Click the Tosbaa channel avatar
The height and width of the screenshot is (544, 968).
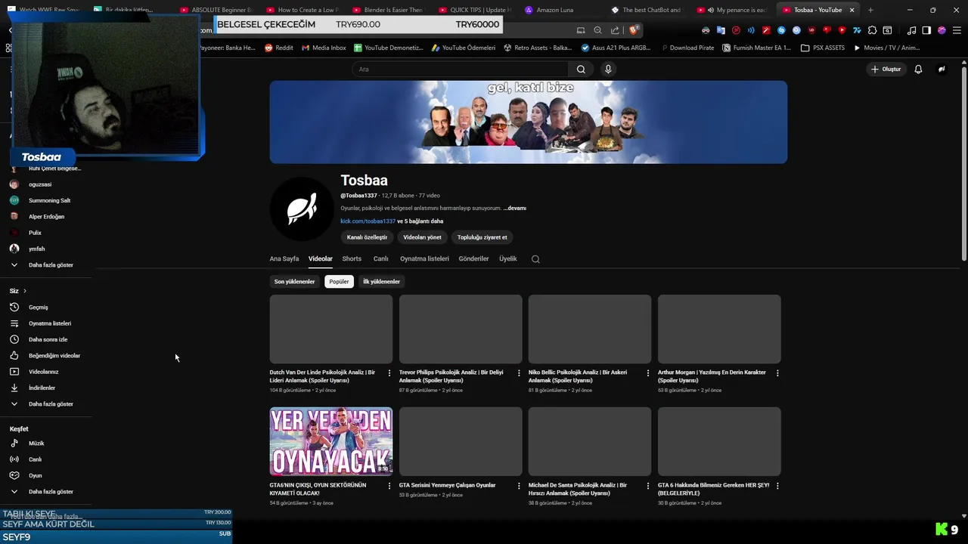(x=302, y=209)
